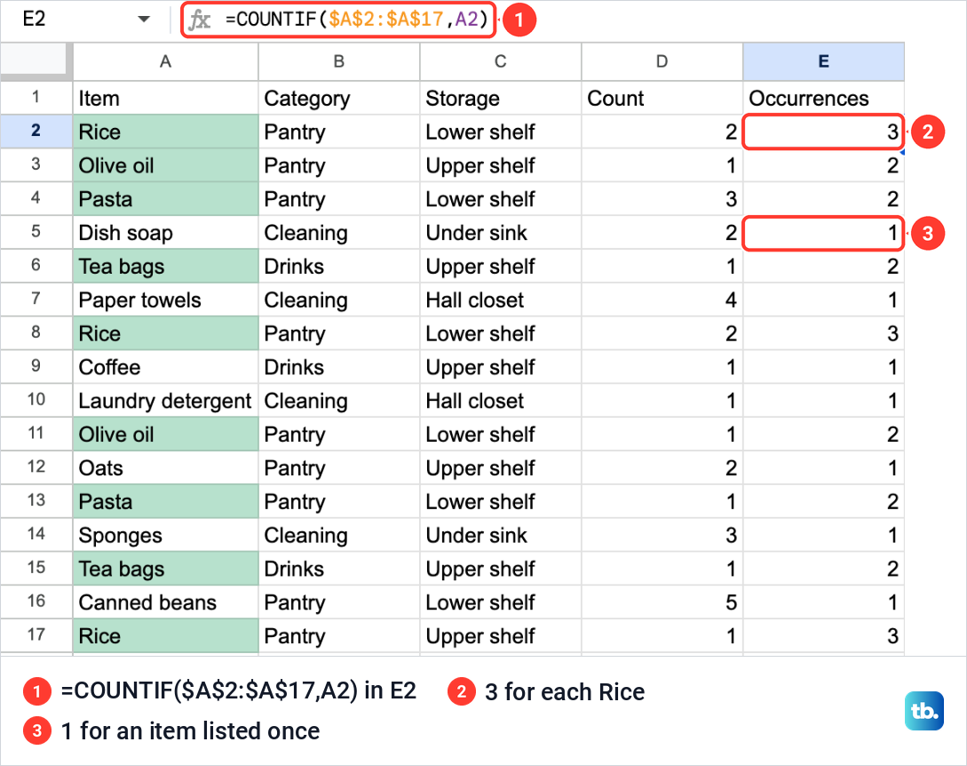Screen dimensions: 967x766
Task: Select the "Olive oil" cell in row 11
Action: click(x=165, y=434)
